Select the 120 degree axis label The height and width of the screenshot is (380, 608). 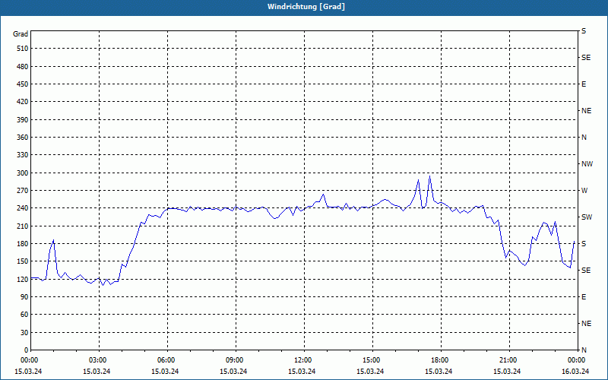23,279
